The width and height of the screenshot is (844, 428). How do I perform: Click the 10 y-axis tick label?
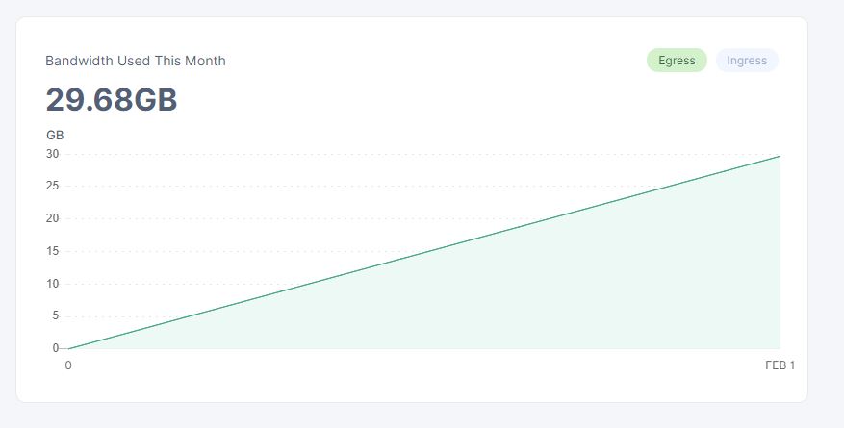(53, 284)
